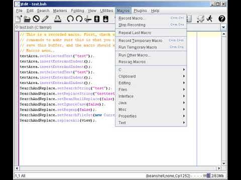Screen dimensions: 241x180
Task: Click the memory indicator "2/63Mb"
Action: [x=217, y=176]
